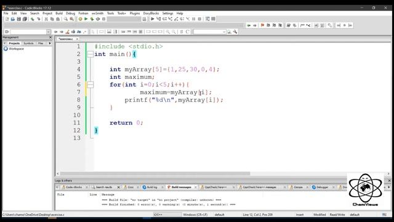Click the Build and run icon
394x222 pixels.
click(92, 19)
